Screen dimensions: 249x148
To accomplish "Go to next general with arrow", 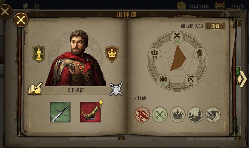I will [x=242, y=79].
